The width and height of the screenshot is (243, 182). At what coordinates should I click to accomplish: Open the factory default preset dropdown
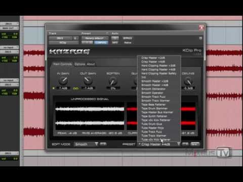coord(95,38)
